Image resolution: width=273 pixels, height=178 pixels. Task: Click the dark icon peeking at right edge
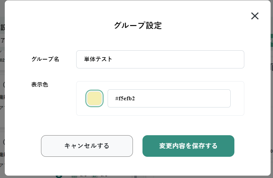pyautogui.click(x=272, y=67)
